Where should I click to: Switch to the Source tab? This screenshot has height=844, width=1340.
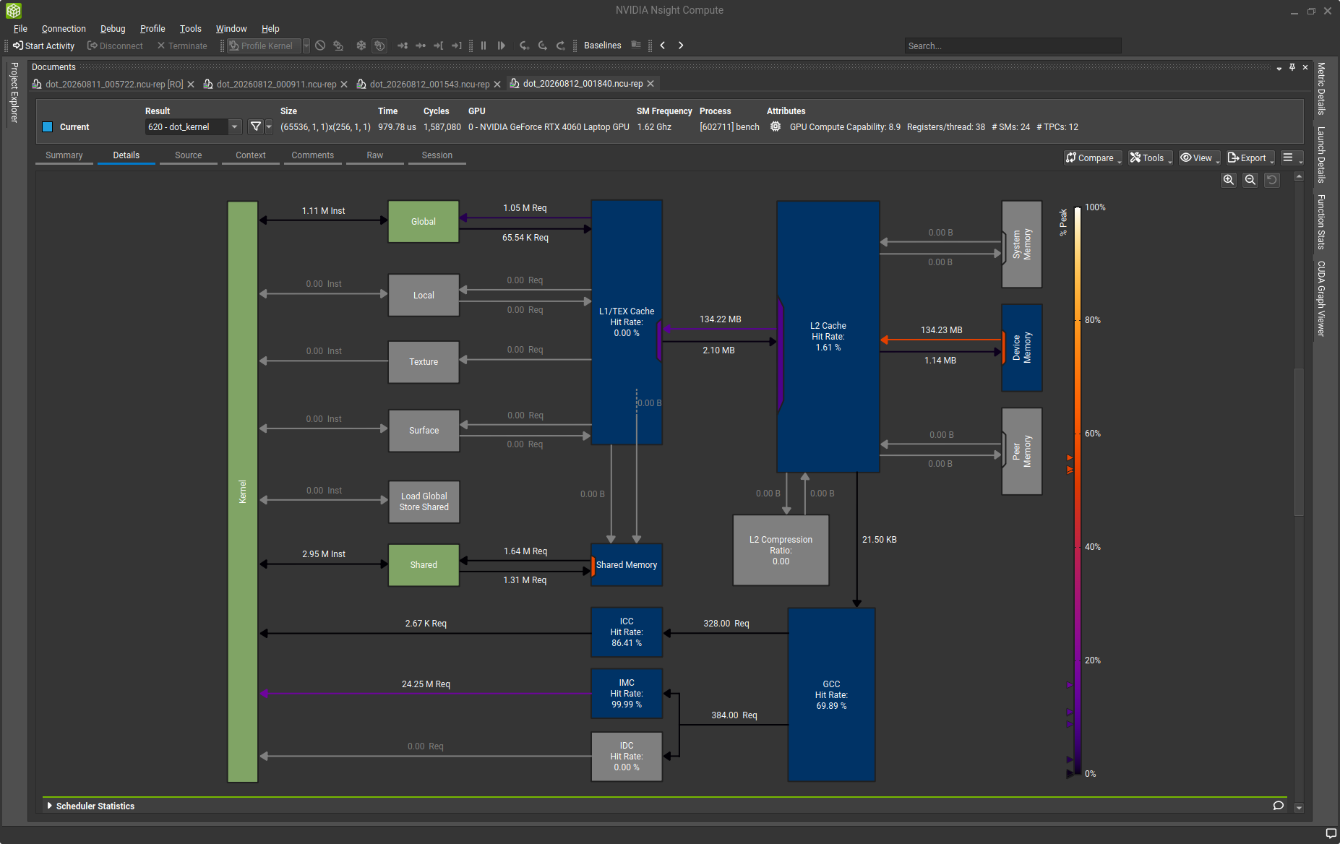tap(189, 155)
